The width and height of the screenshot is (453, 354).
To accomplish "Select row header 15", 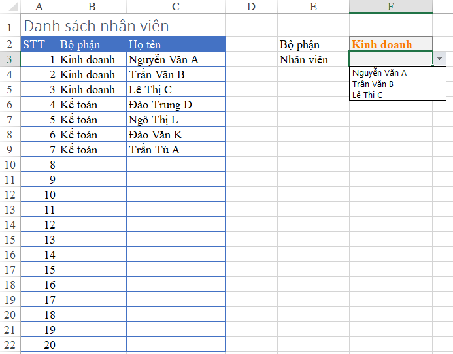I will tap(10, 239).
